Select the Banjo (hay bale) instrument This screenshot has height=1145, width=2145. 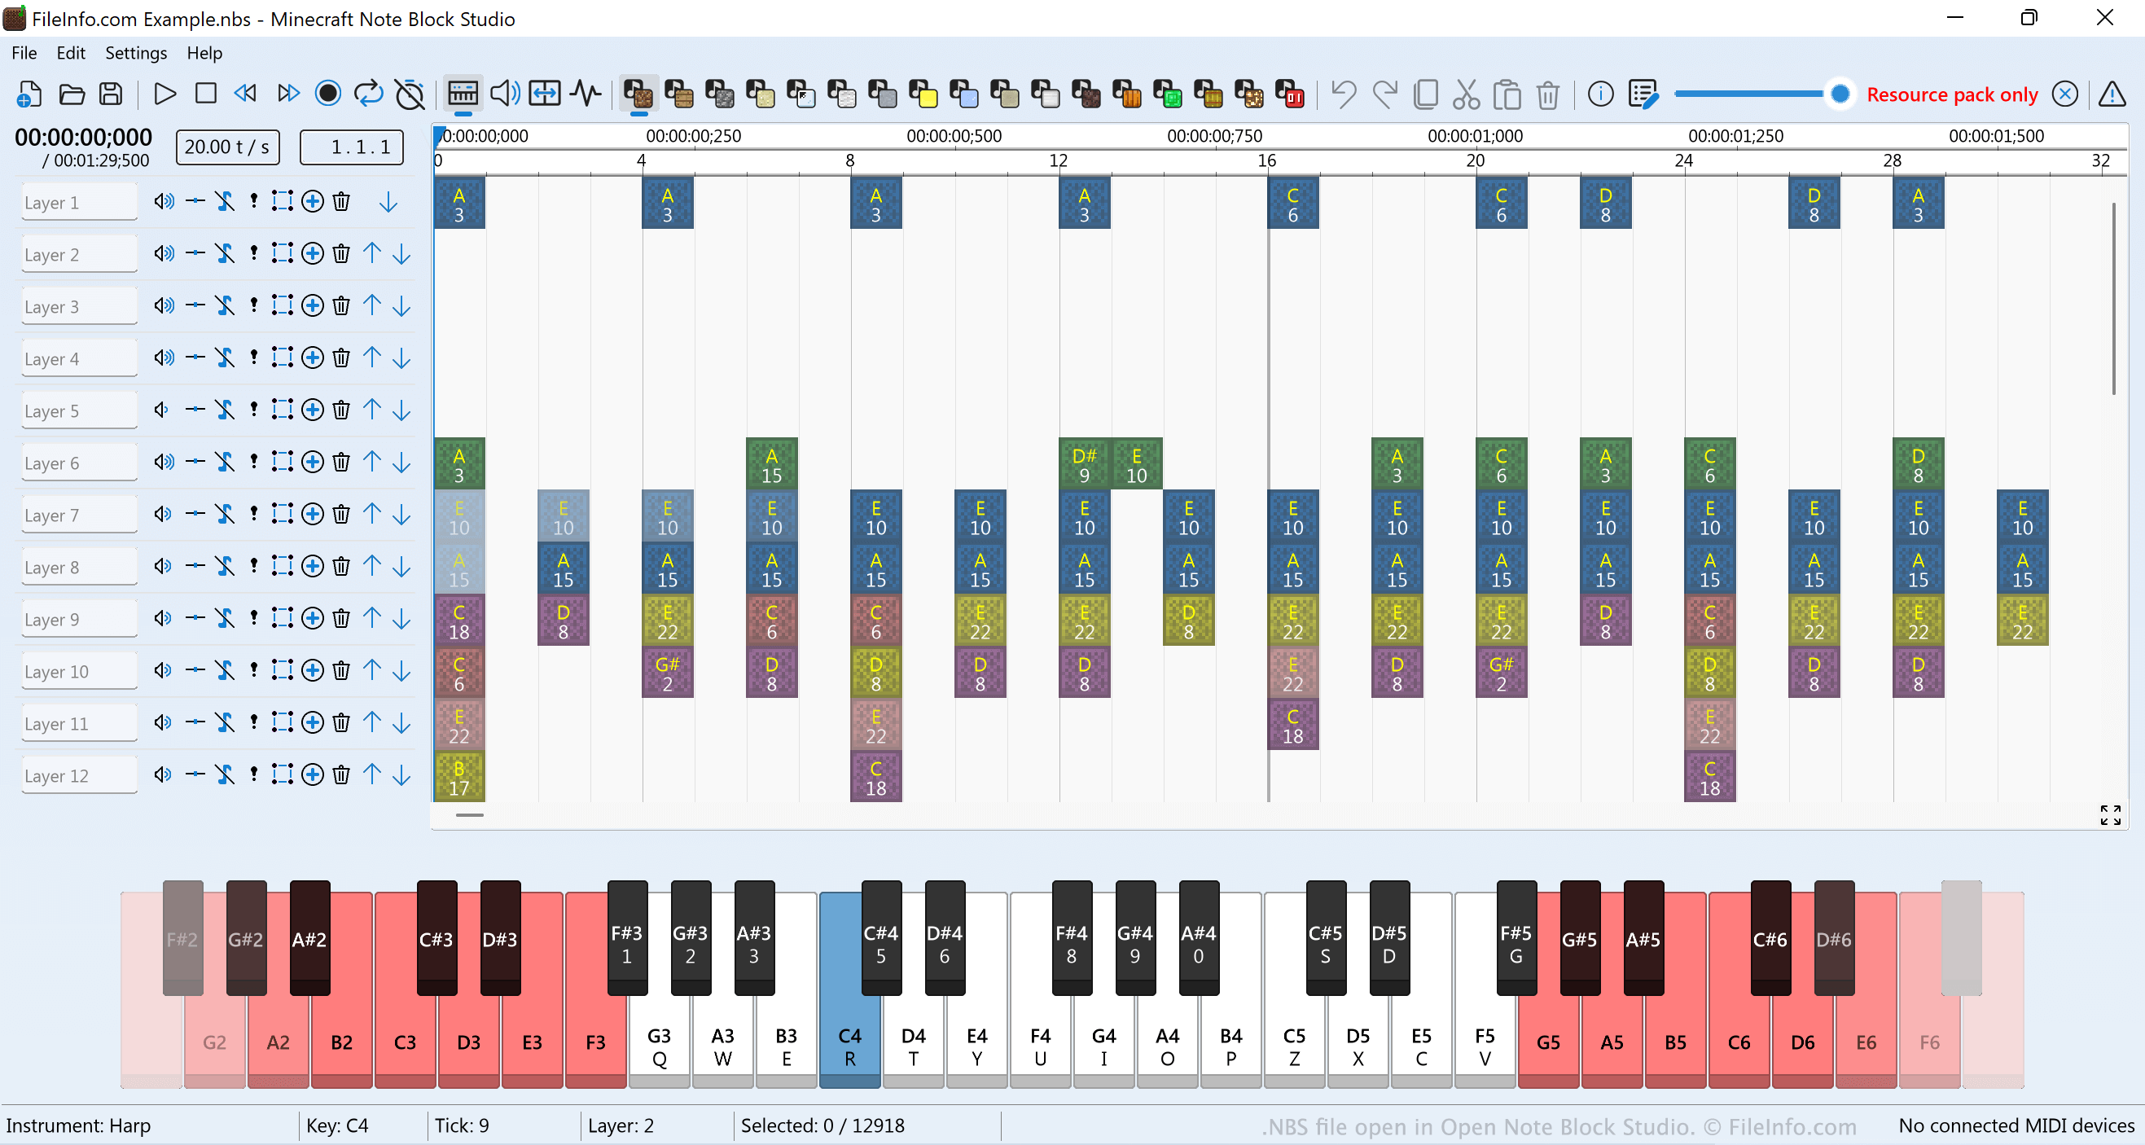1210,94
